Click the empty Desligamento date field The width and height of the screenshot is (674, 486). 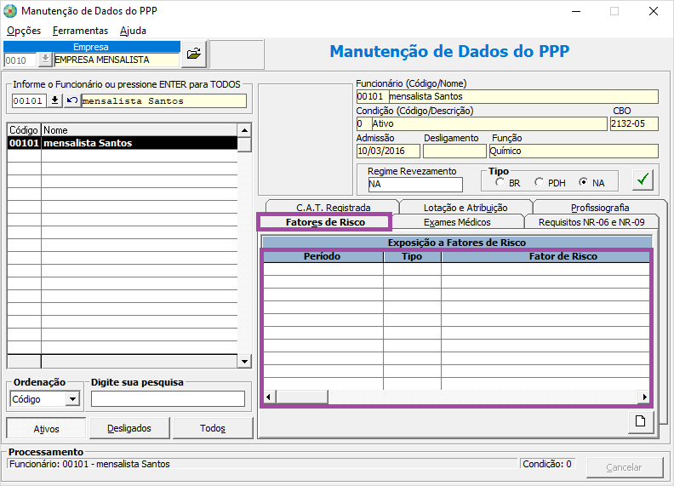click(x=454, y=151)
